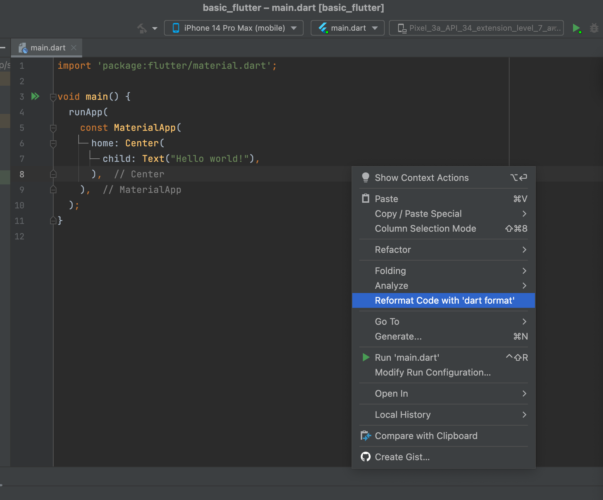The height and width of the screenshot is (500, 603).
Task: Click the green Run button in toolbar
Action: pos(577,28)
